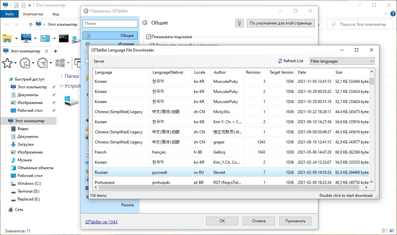Click the Применить button
Viewport: 397px width, 235px height.
tap(295, 221)
